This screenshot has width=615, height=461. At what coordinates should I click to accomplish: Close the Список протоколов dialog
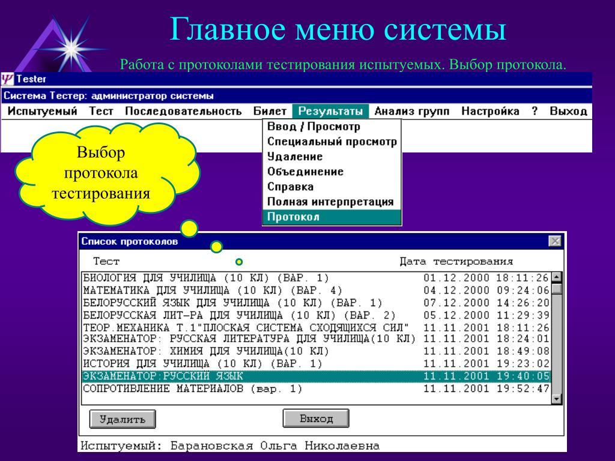pos(555,241)
